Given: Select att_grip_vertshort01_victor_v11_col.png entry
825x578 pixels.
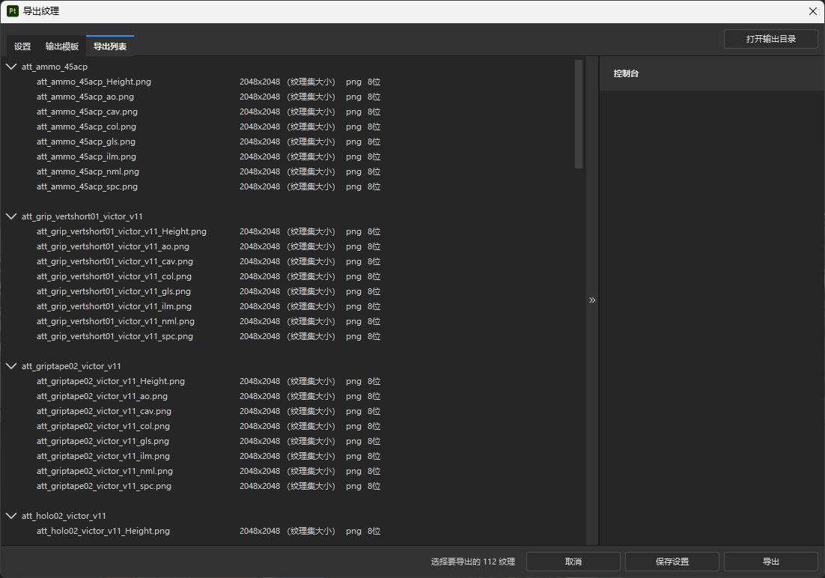Looking at the screenshot, I should (x=114, y=276).
